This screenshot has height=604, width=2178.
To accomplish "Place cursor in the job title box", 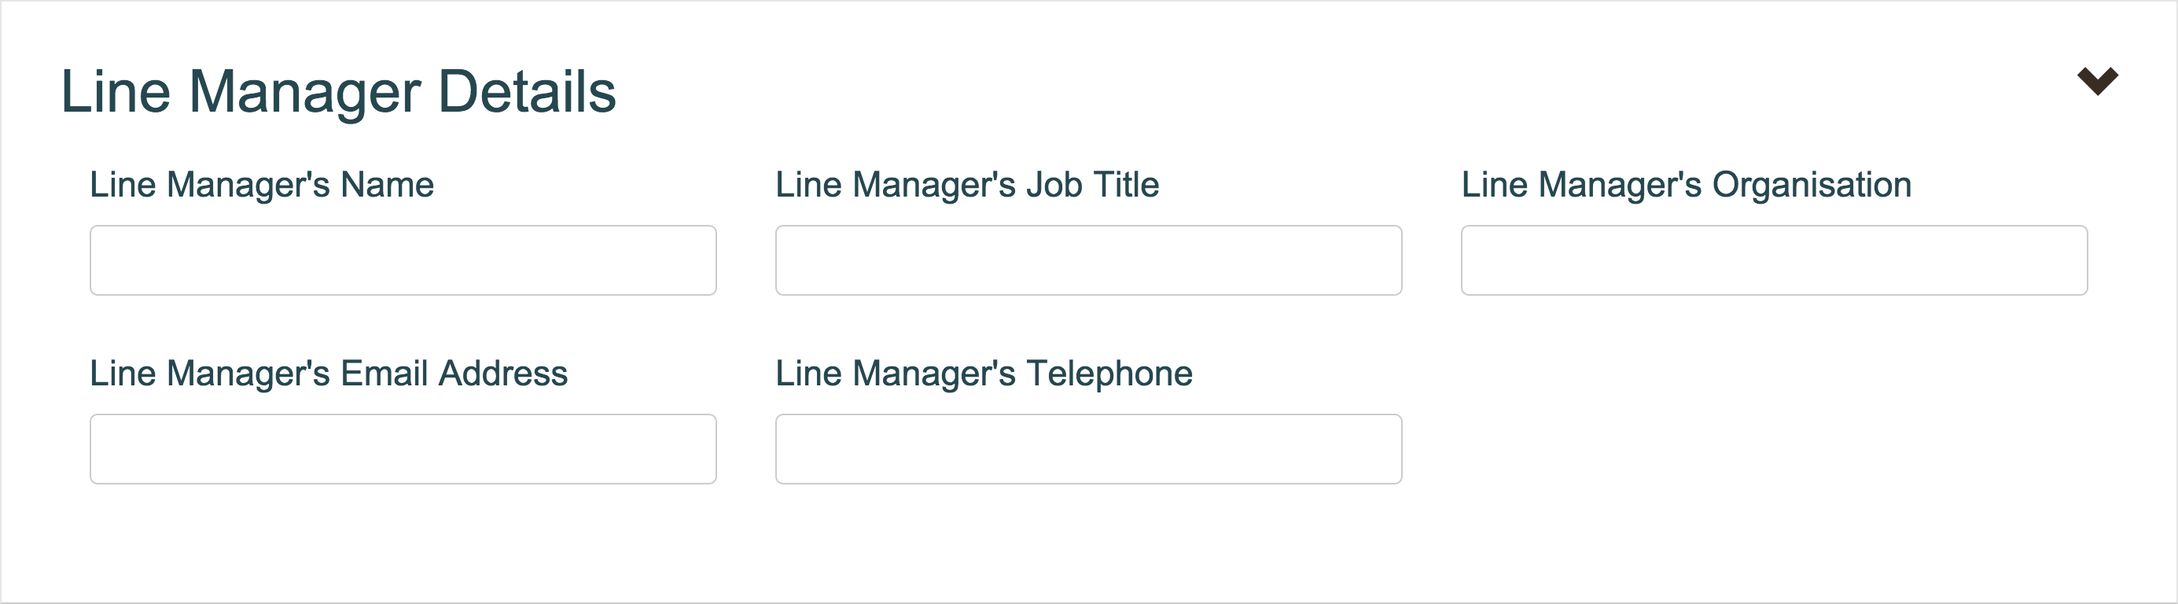I will [1088, 260].
